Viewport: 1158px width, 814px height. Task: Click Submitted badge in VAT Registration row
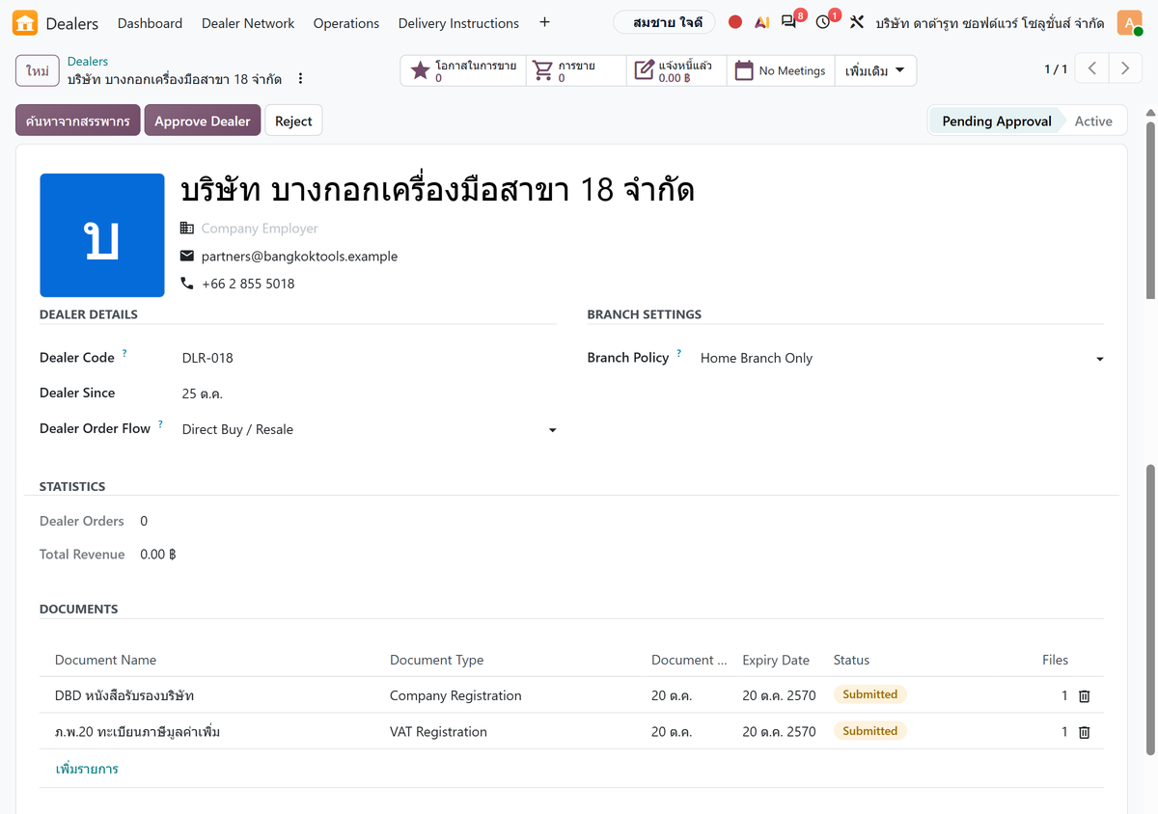click(x=869, y=731)
